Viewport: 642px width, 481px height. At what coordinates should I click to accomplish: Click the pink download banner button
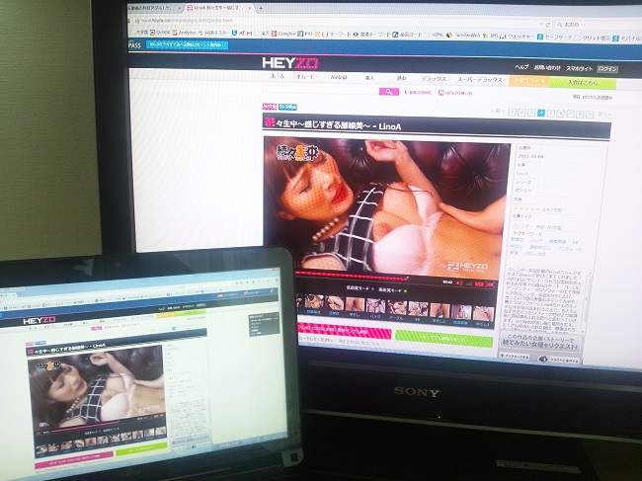coord(344,331)
